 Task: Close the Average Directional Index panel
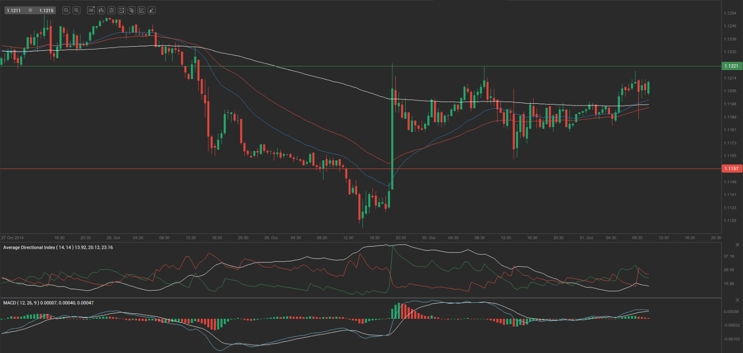[737, 245]
